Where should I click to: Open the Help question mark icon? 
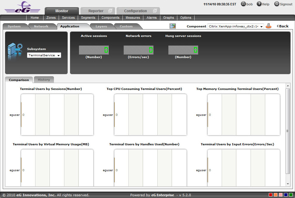point(259,4)
